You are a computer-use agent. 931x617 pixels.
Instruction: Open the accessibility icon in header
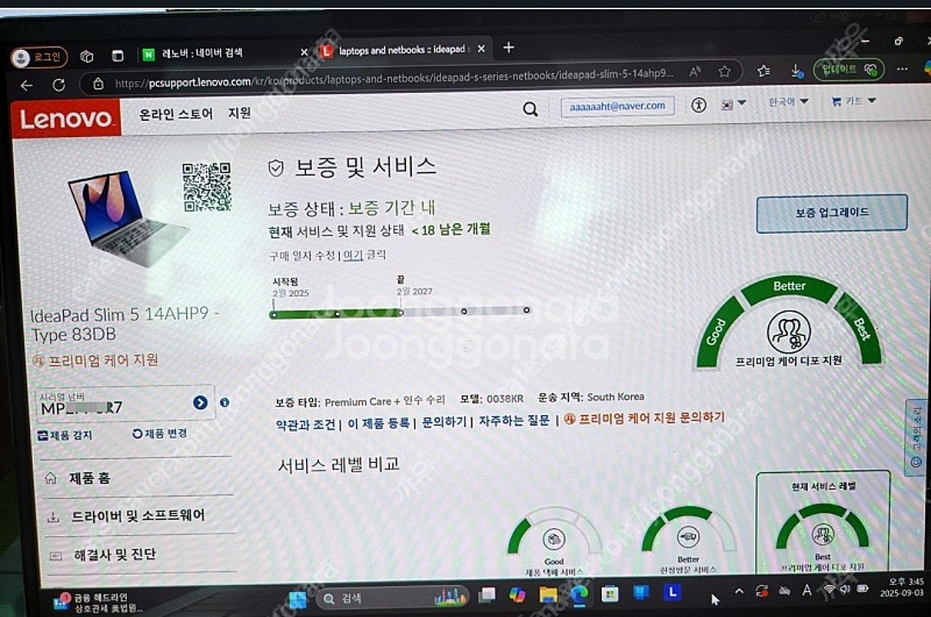pos(699,105)
